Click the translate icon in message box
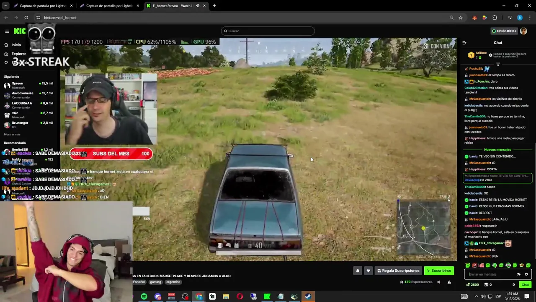This screenshot has height=302, width=536. (x=519, y=274)
